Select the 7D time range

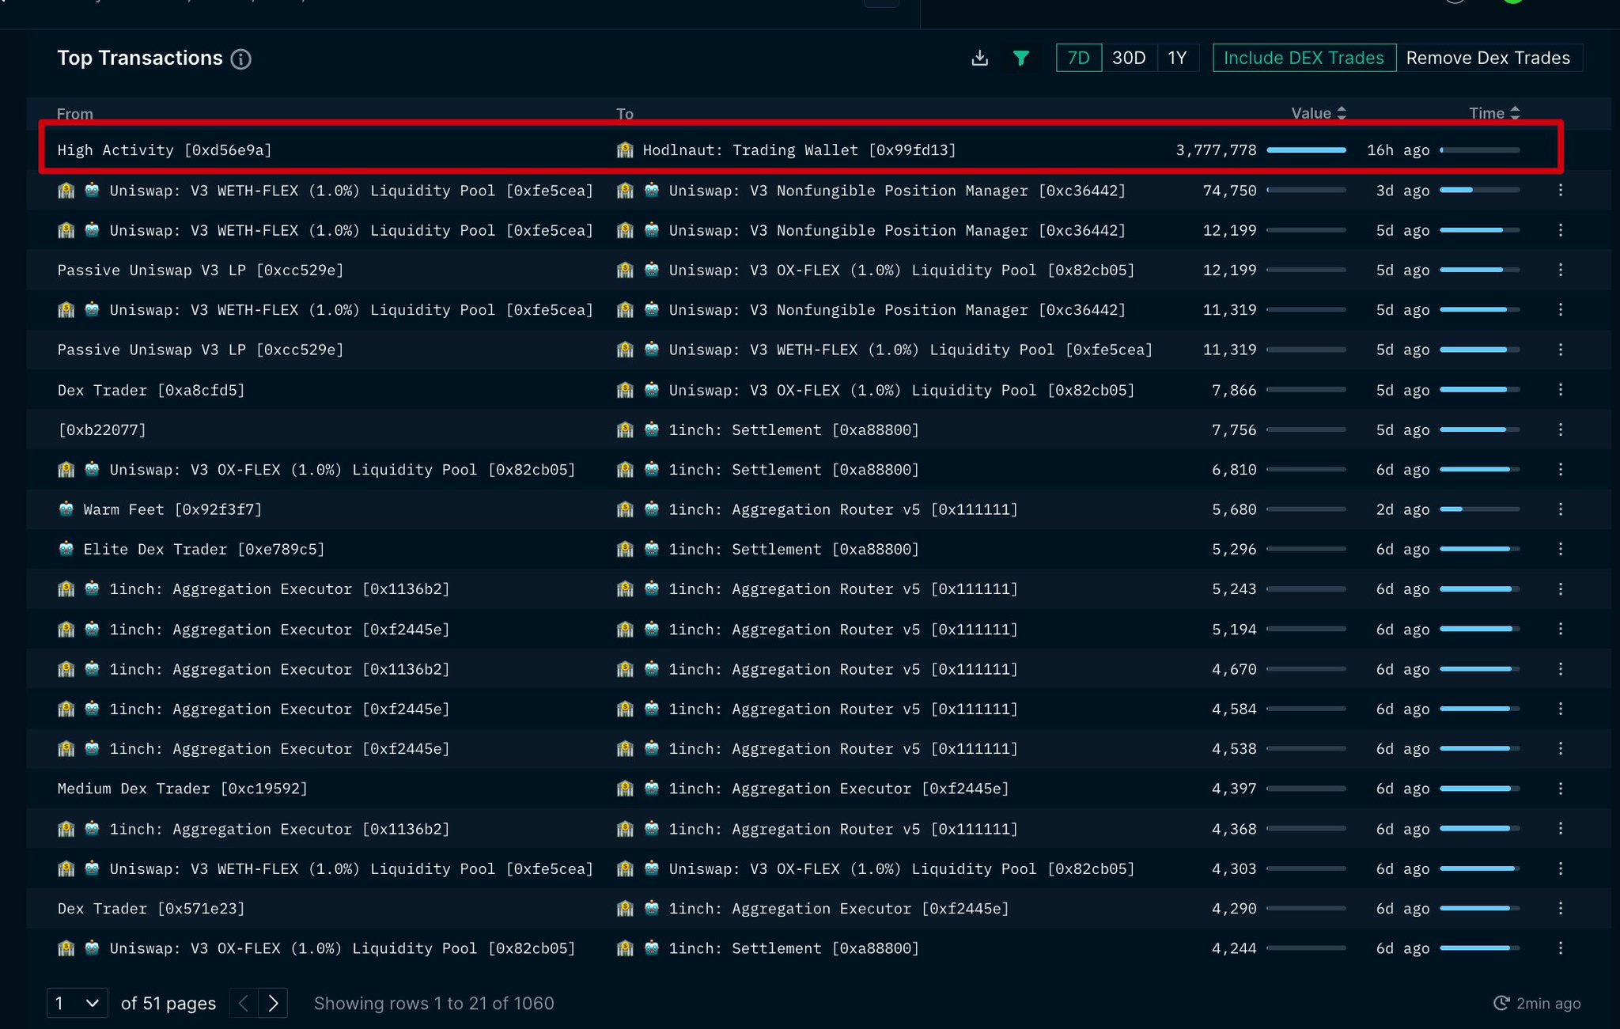pyautogui.click(x=1078, y=58)
